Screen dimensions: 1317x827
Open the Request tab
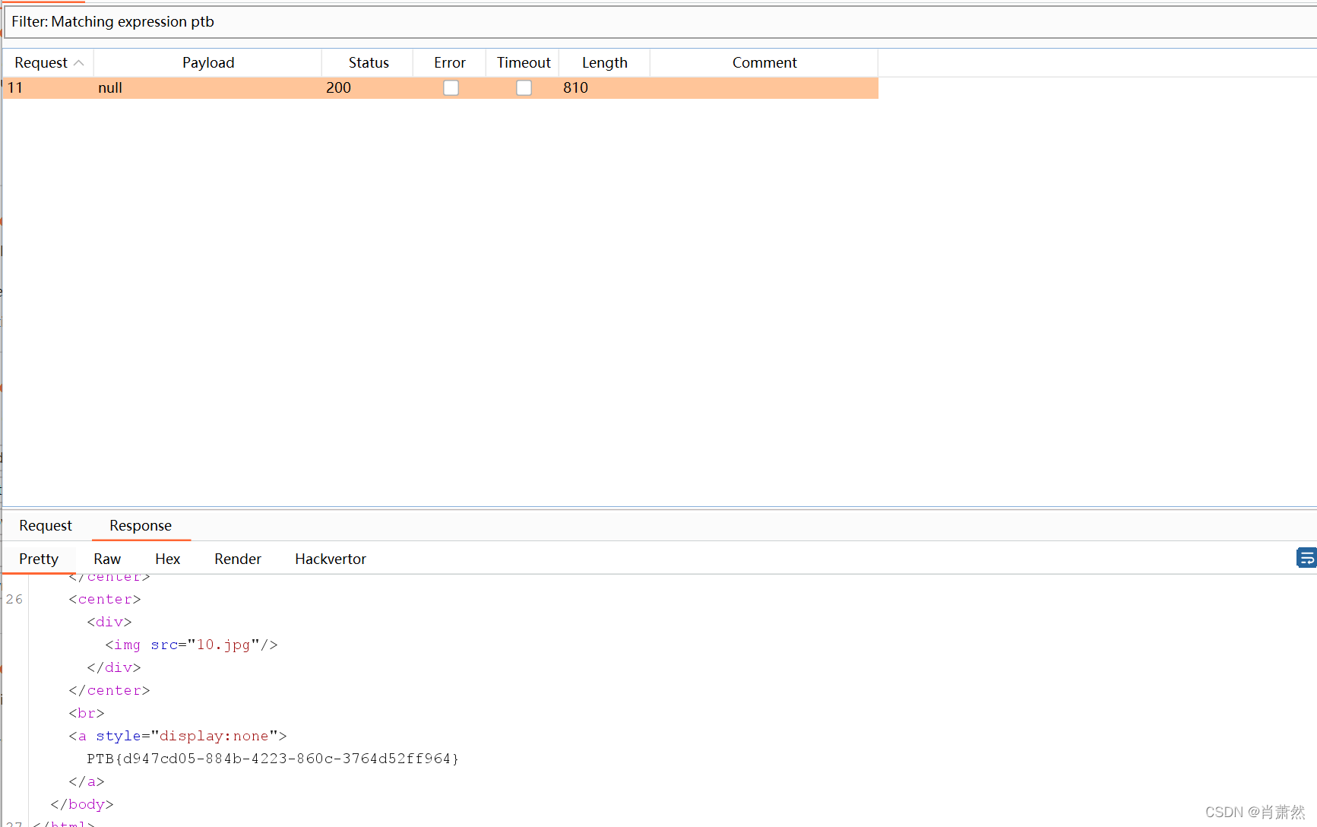click(46, 525)
